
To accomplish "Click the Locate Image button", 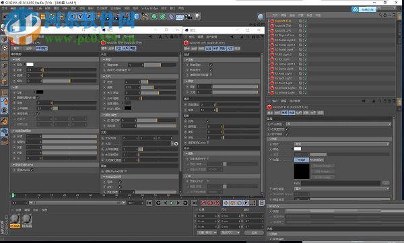I will pyautogui.click(x=323, y=177).
